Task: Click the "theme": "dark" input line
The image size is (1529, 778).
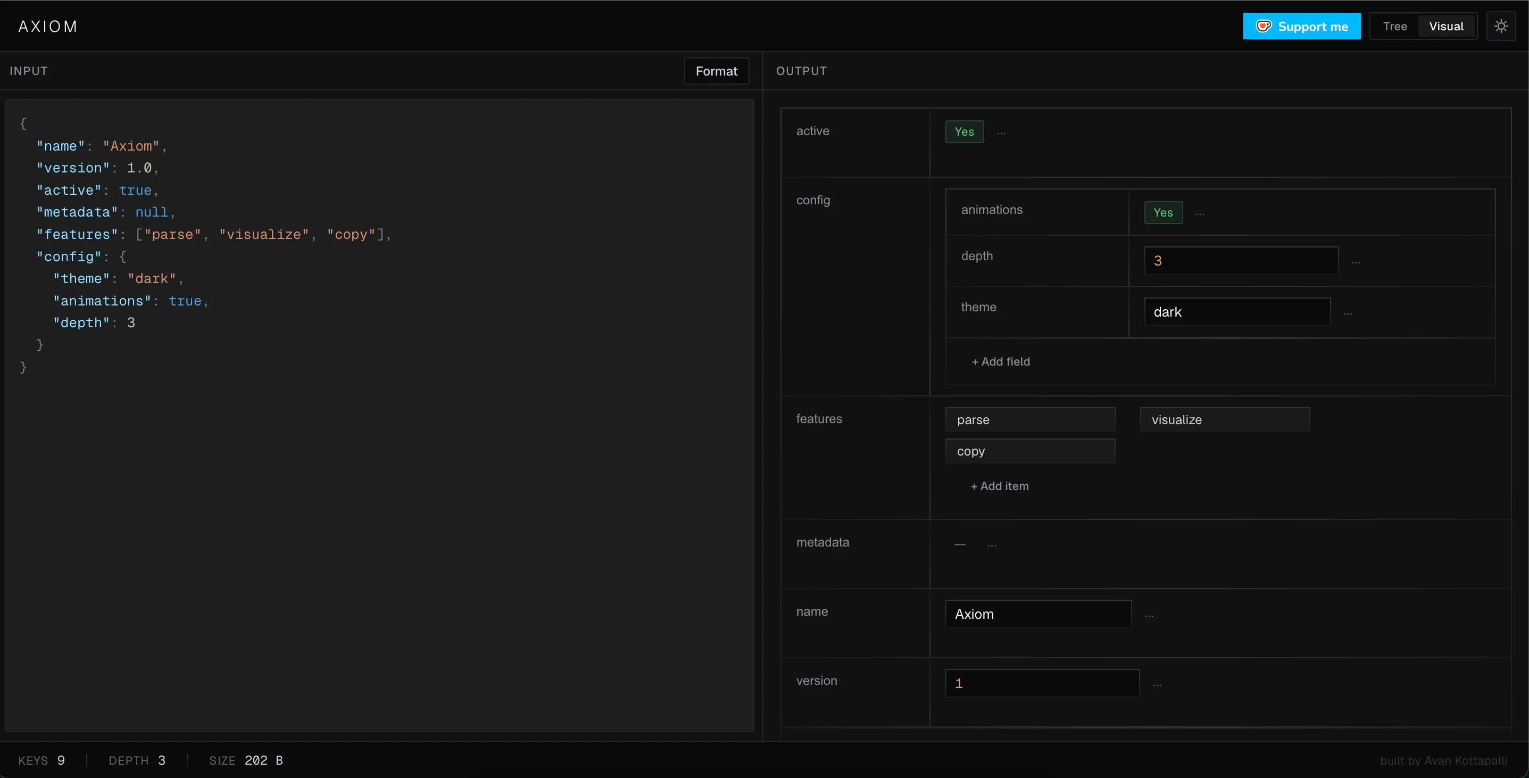Action: coord(118,278)
